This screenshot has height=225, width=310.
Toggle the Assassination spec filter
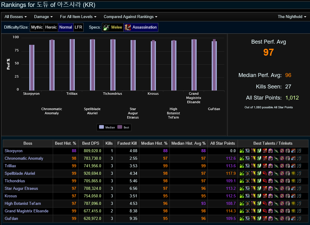[141, 27]
